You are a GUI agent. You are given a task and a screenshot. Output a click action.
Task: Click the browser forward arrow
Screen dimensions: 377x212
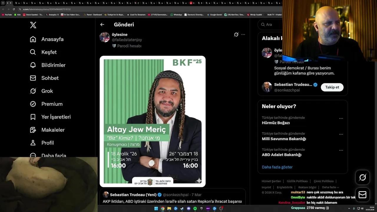pos(8,9)
